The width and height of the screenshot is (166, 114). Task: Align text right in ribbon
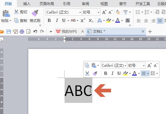(x=153, y=21)
